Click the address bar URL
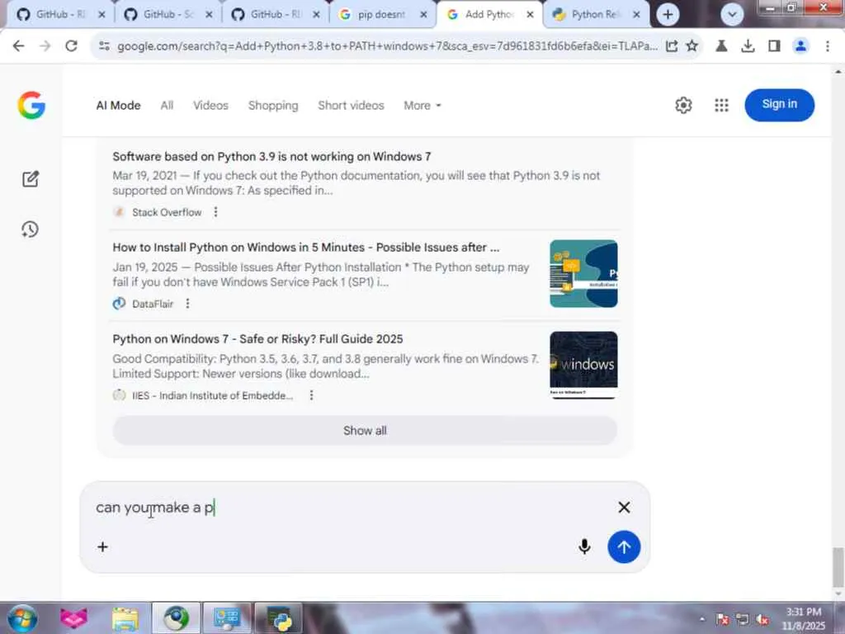The image size is (845, 634). 387,46
